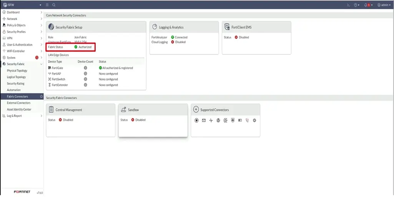Click the Central Management Disabled status
The height and width of the screenshot is (197, 394).
pos(66,120)
